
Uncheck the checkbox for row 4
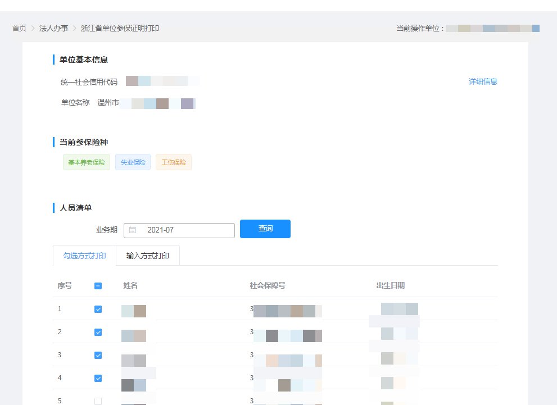[98, 378]
